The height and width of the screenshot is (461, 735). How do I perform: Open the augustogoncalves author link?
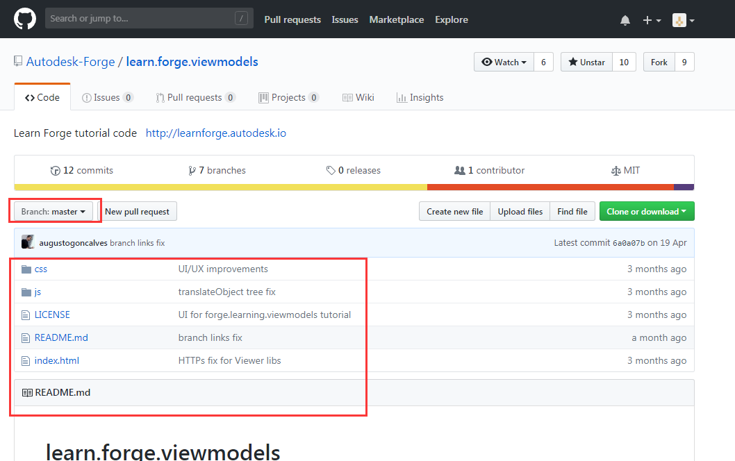[73, 243]
